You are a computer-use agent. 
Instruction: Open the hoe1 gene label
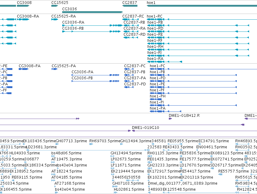151,3
